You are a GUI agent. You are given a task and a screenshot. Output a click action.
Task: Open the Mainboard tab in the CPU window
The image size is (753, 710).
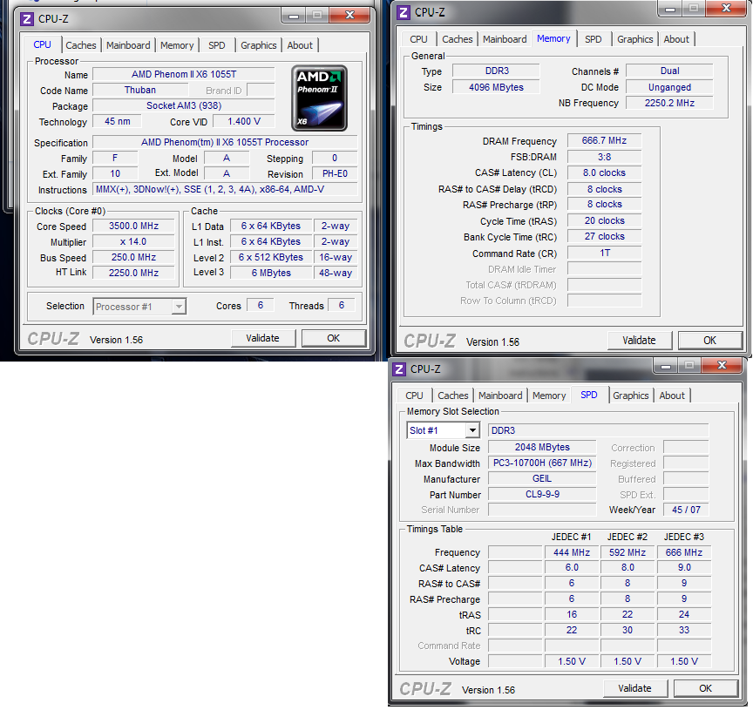(128, 45)
